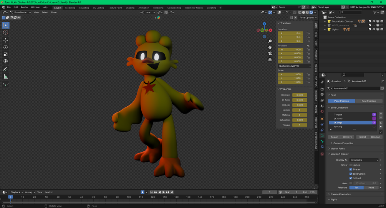Switch to Geometry Nodes workspace tab

194,8
